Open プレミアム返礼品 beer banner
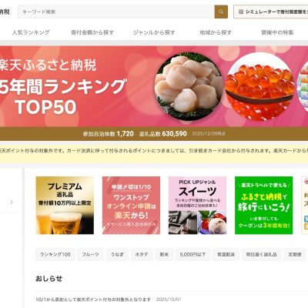The image size is (308, 308). point(65,206)
